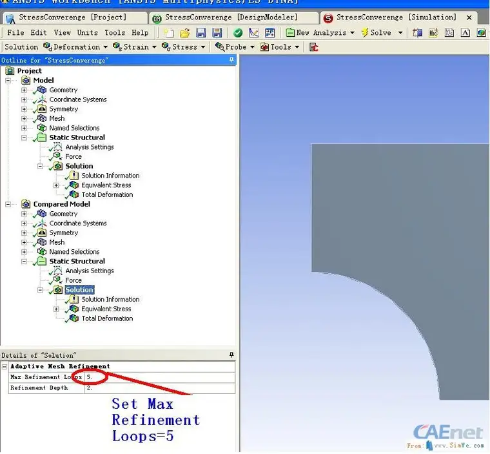Expand Geometry under Model
The height and width of the screenshot is (454, 490).
click(24, 90)
